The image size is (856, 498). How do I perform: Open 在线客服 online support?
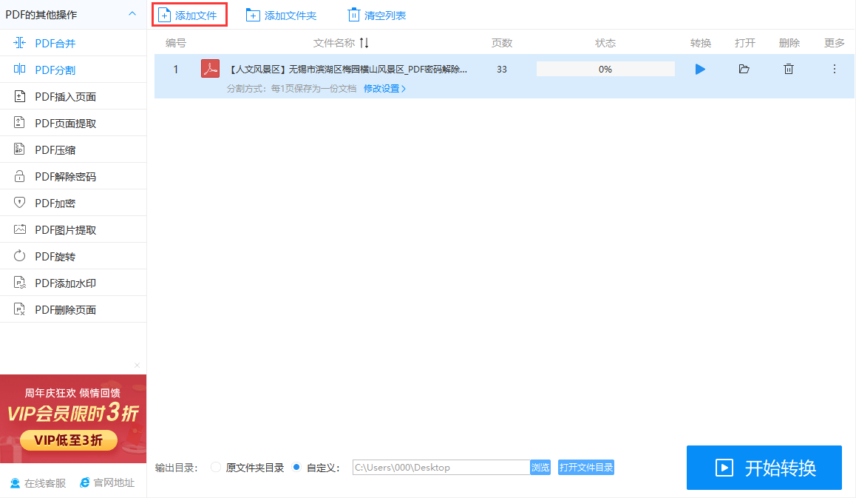click(x=38, y=483)
